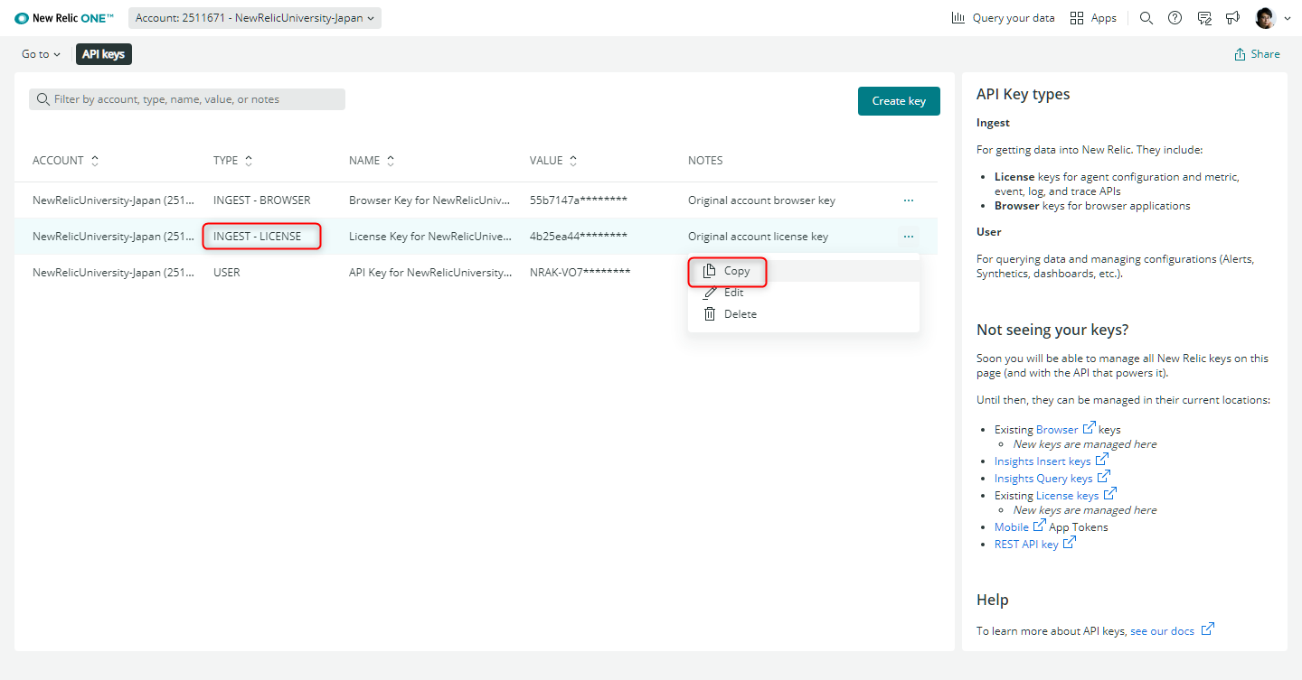Choose Copy from the context menu
The width and height of the screenshot is (1302, 680).
(x=804, y=271)
